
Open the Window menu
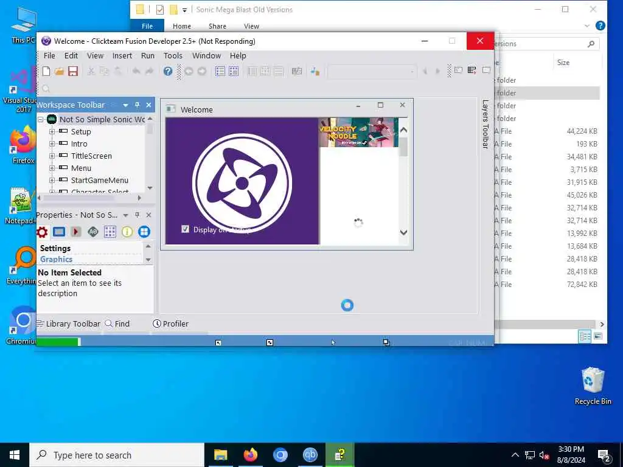[207, 55]
